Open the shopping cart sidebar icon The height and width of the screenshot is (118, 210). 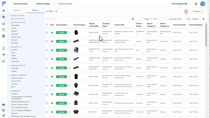coord(4,55)
